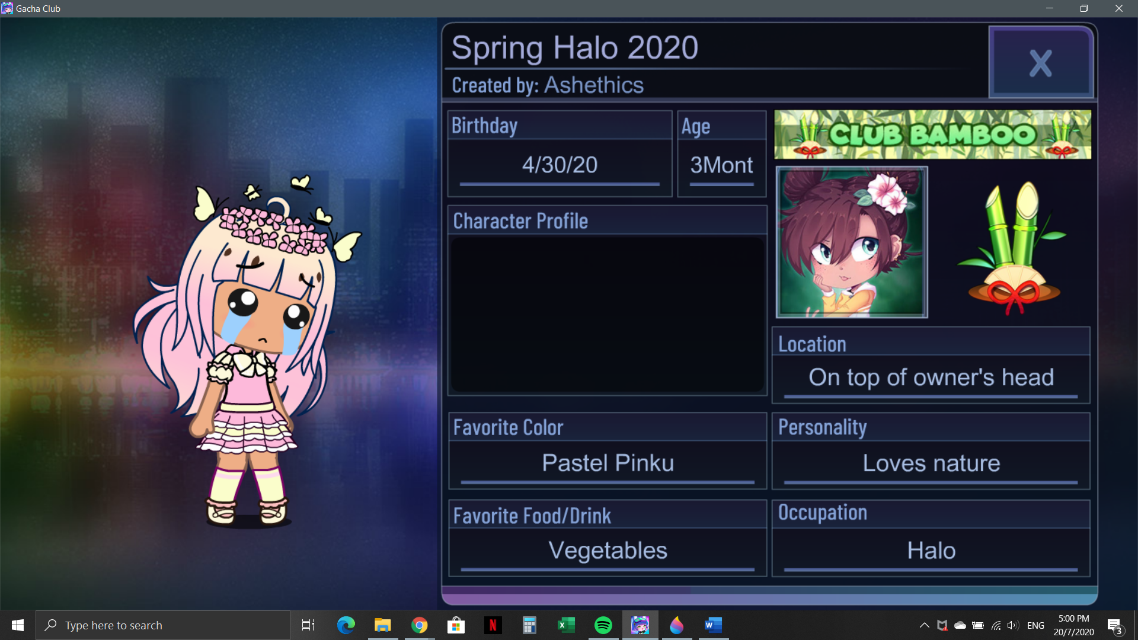The width and height of the screenshot is (1138, 640).
Task: Open Spotify from the taskbar
Action: (603, 625)
